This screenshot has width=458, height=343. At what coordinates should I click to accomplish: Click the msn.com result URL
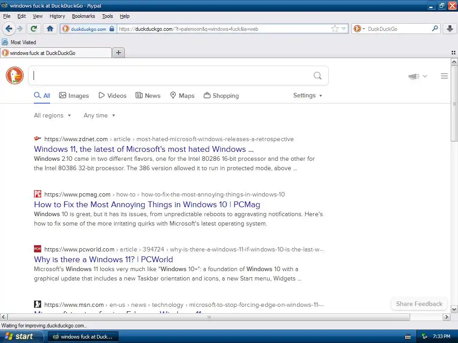[x=184, y=305]
